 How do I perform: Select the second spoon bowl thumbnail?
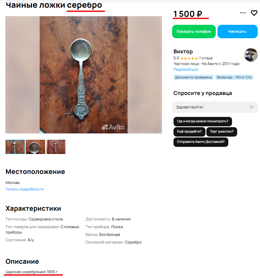click(x=35, y=147)
